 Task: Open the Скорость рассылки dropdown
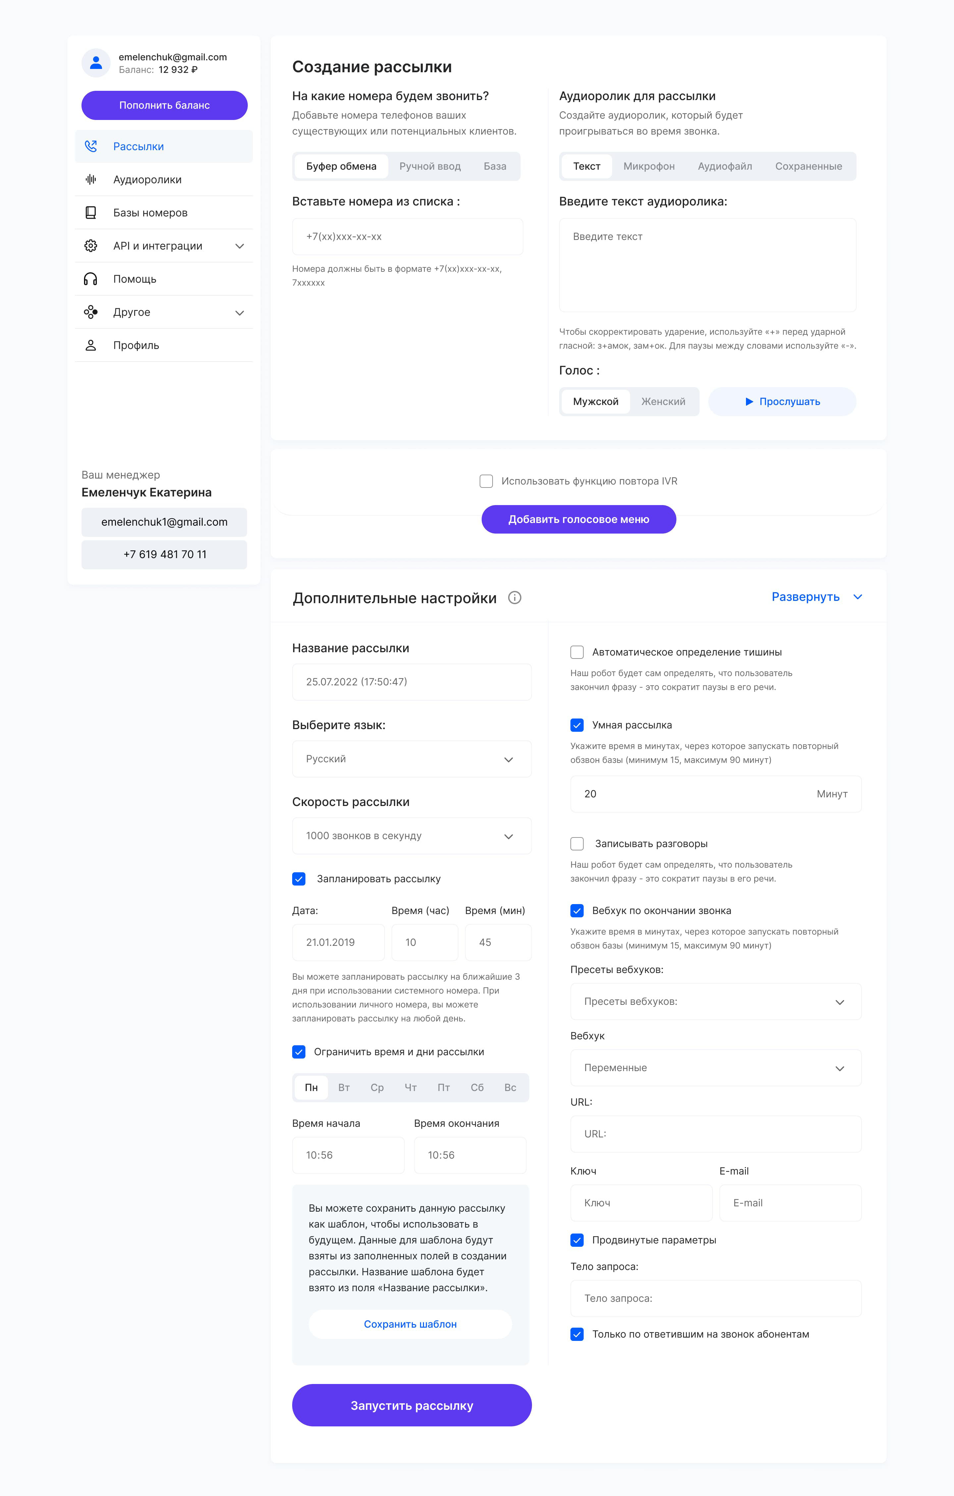click(x=411, y=836)
